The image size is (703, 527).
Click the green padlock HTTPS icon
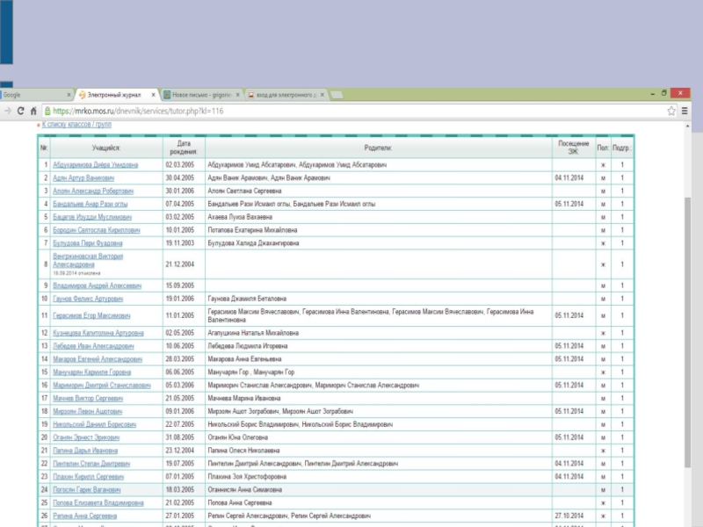click(x=46, y=111)
